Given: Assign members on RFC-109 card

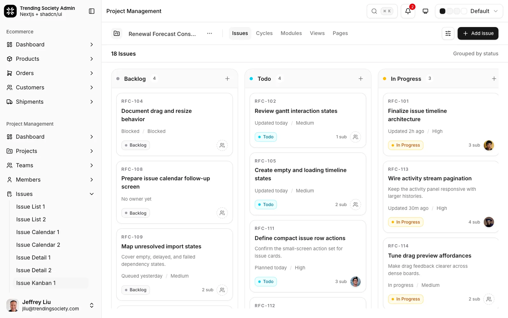Looking at the screenshot, I should 222,290.
